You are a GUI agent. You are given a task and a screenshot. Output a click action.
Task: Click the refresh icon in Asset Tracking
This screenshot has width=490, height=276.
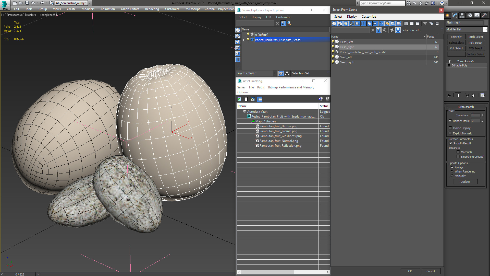[x=239, y=99]
